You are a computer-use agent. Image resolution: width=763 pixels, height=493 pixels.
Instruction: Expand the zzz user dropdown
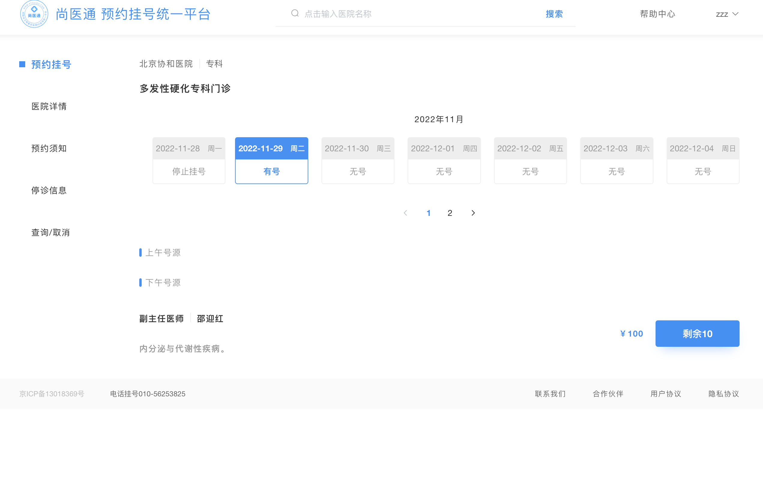pos(727,14)
